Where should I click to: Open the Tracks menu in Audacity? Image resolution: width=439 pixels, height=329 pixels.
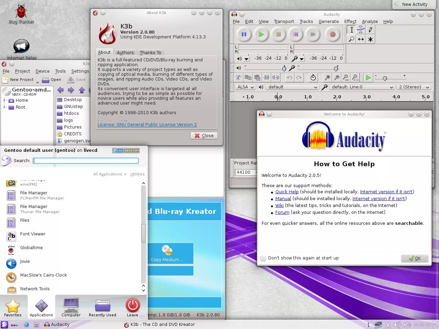(306, 21)
